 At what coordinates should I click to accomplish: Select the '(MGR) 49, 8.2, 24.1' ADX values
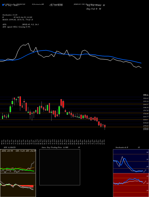tap(30, 24)
